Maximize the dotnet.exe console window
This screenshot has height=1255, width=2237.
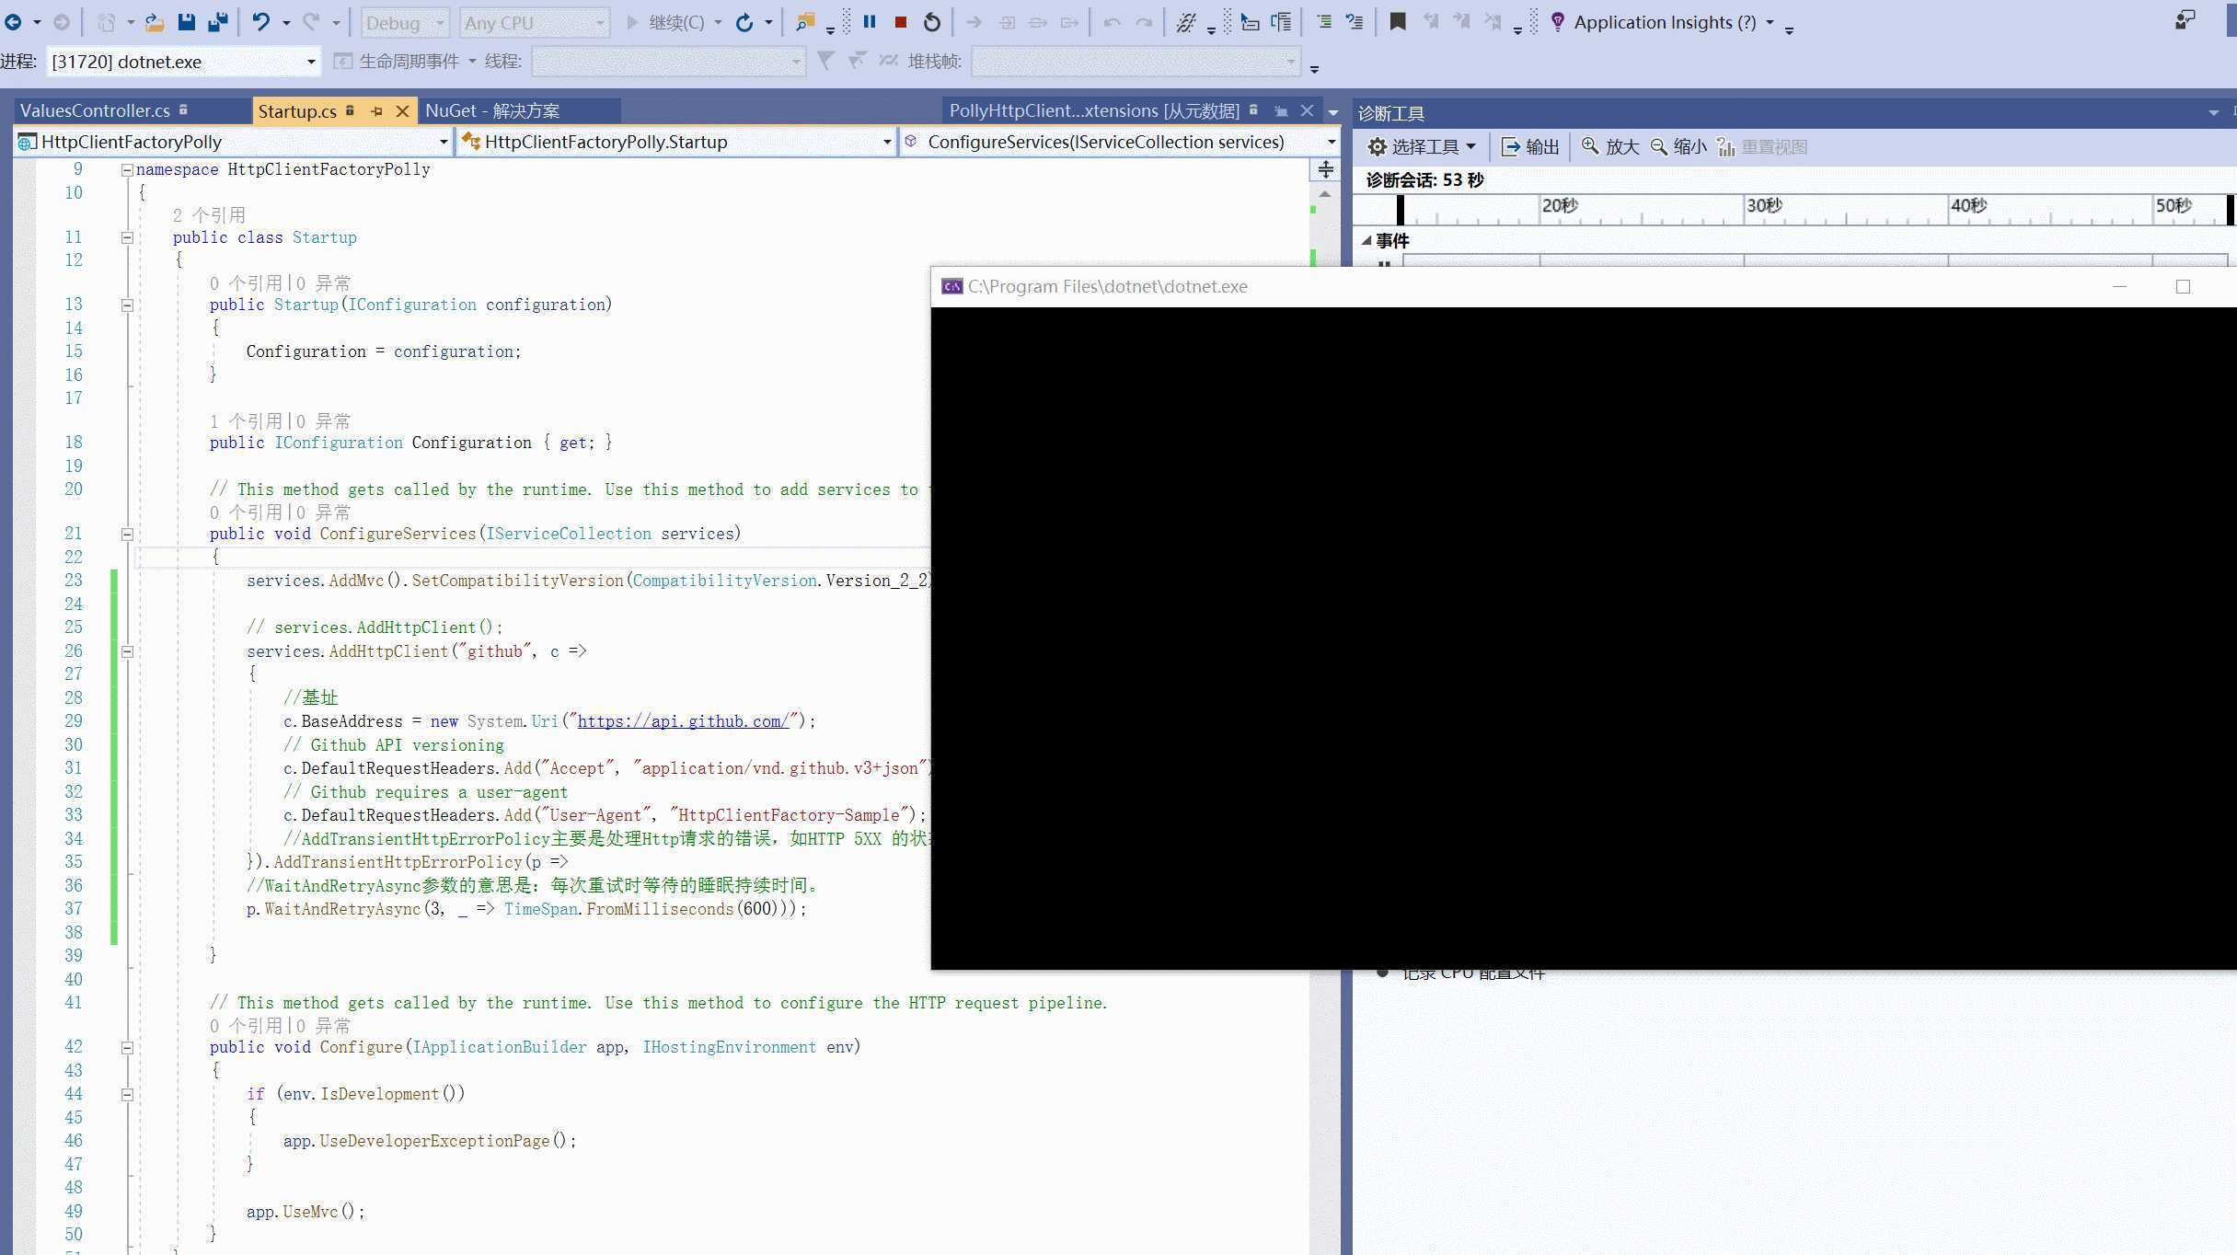2183,286
